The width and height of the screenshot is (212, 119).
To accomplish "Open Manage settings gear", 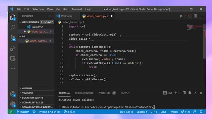I will (13, 104).
